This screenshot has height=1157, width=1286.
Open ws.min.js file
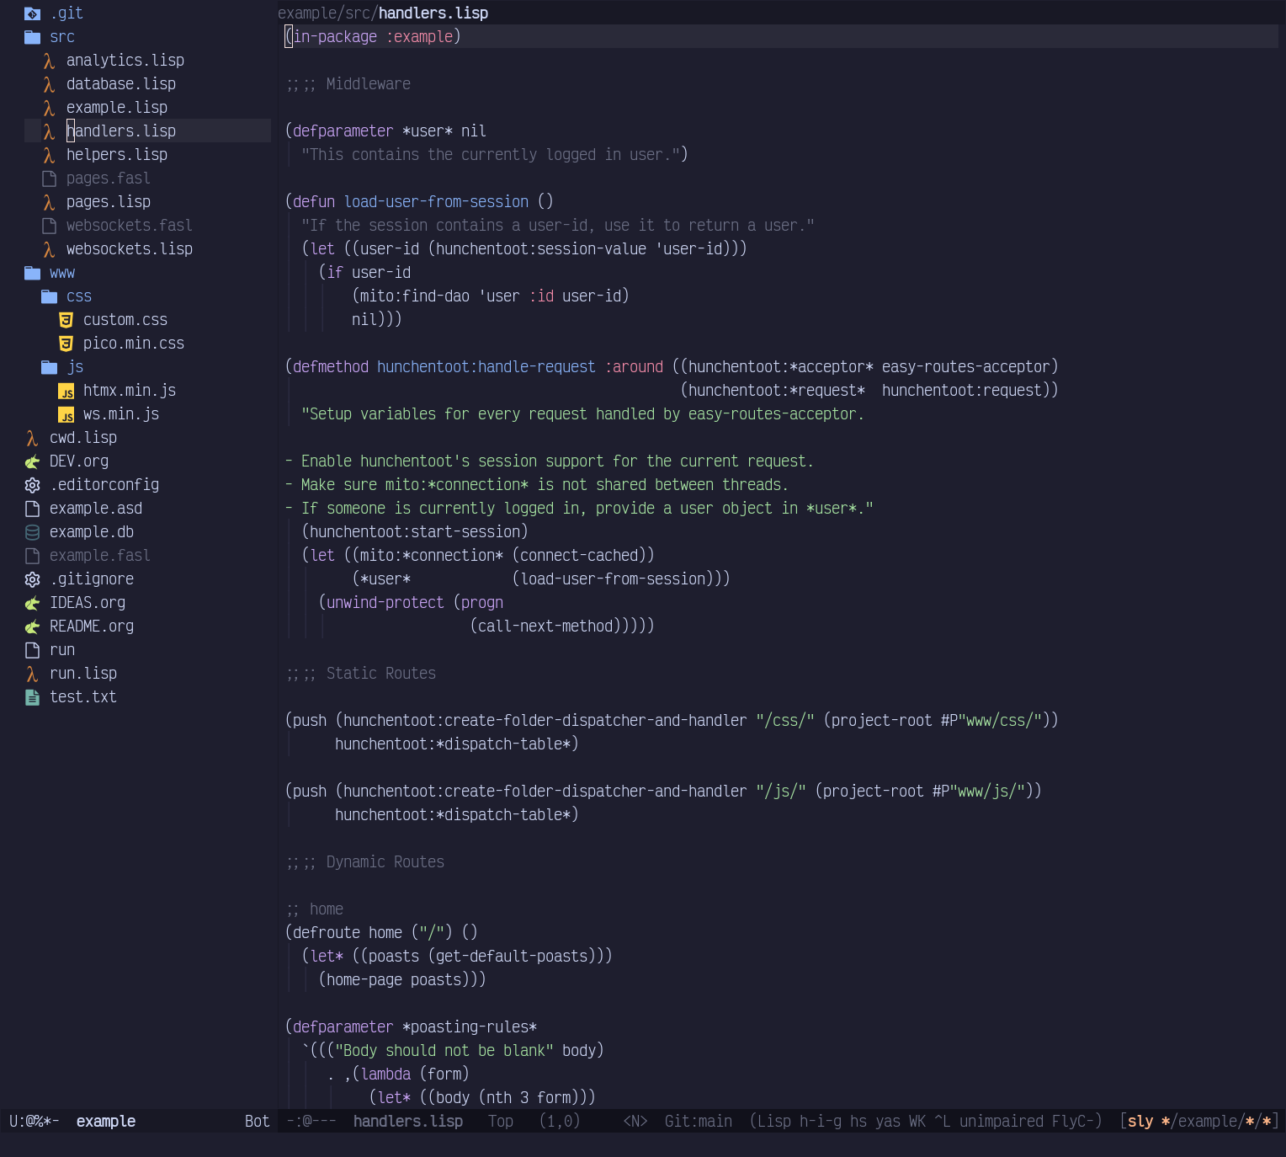(x=121, y=414)
